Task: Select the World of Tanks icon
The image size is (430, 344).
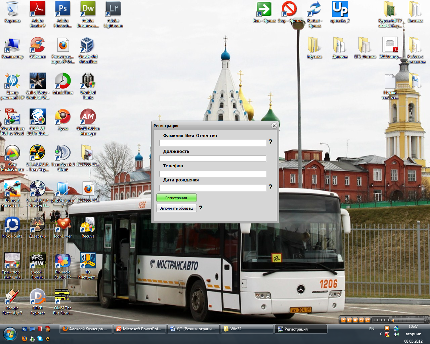Action: coord(88,86)
